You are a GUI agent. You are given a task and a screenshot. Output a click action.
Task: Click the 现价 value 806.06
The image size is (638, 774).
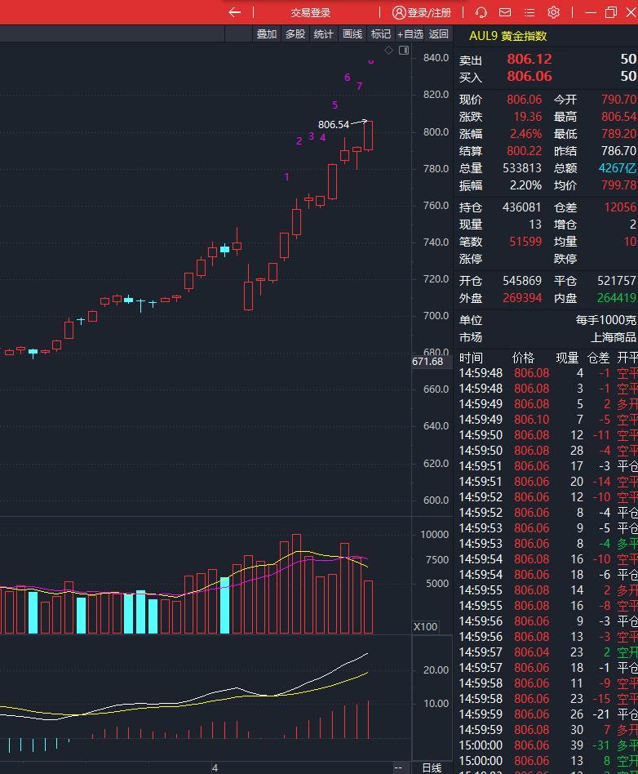524,100
